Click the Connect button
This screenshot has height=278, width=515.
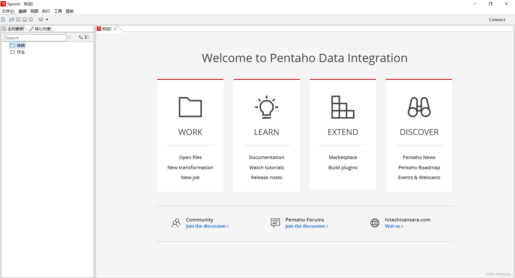(497, 20)
